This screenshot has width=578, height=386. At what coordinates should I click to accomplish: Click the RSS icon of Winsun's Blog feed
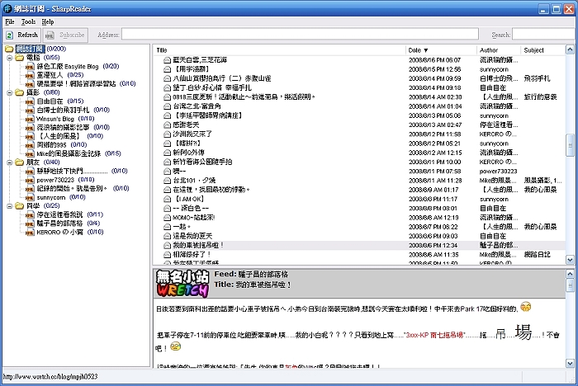tap(30, 119)
